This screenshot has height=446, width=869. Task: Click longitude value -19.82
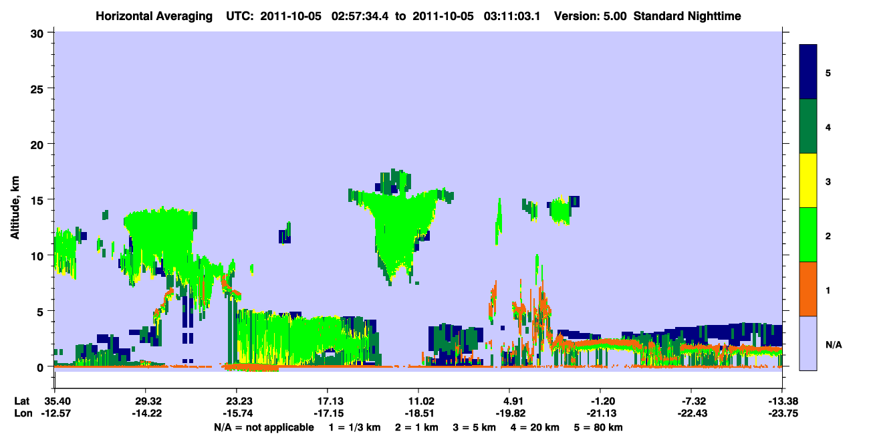pyautogui.click(x=509, y=413)
